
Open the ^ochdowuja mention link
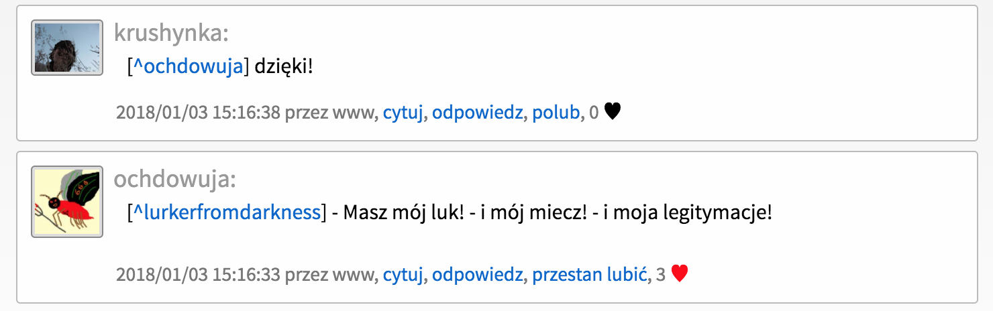point(188,67)
